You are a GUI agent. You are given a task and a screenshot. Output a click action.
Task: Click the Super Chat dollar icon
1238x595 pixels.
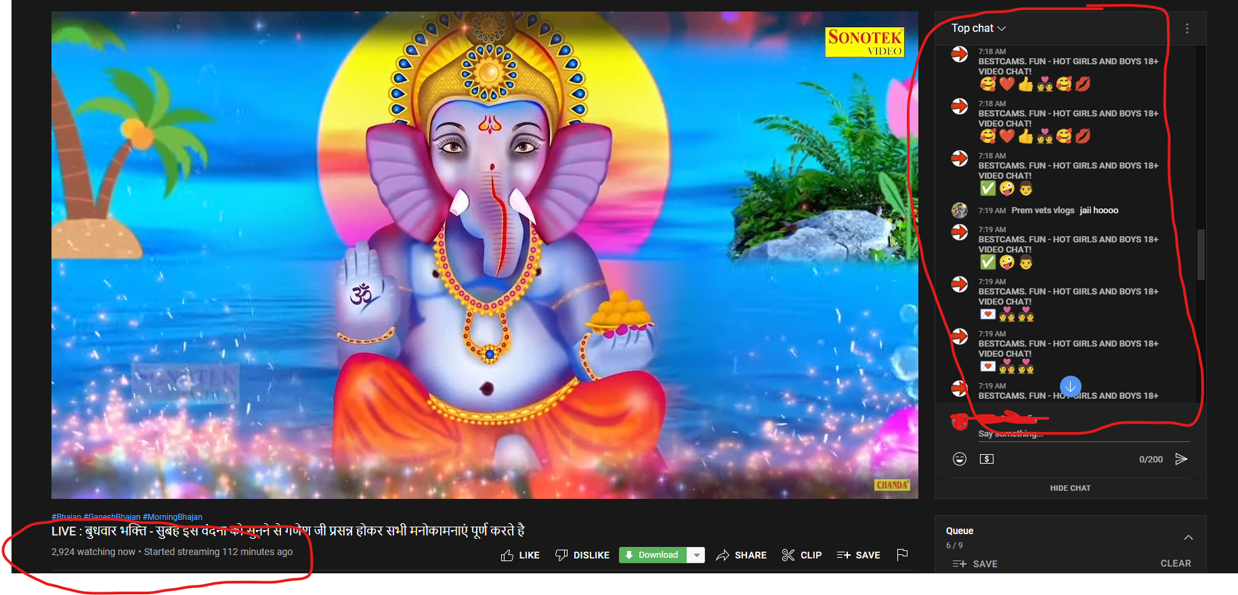coord(987,459)
